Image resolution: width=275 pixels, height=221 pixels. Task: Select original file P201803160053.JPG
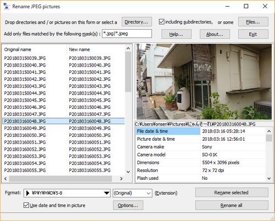click(x=25, y=156)
